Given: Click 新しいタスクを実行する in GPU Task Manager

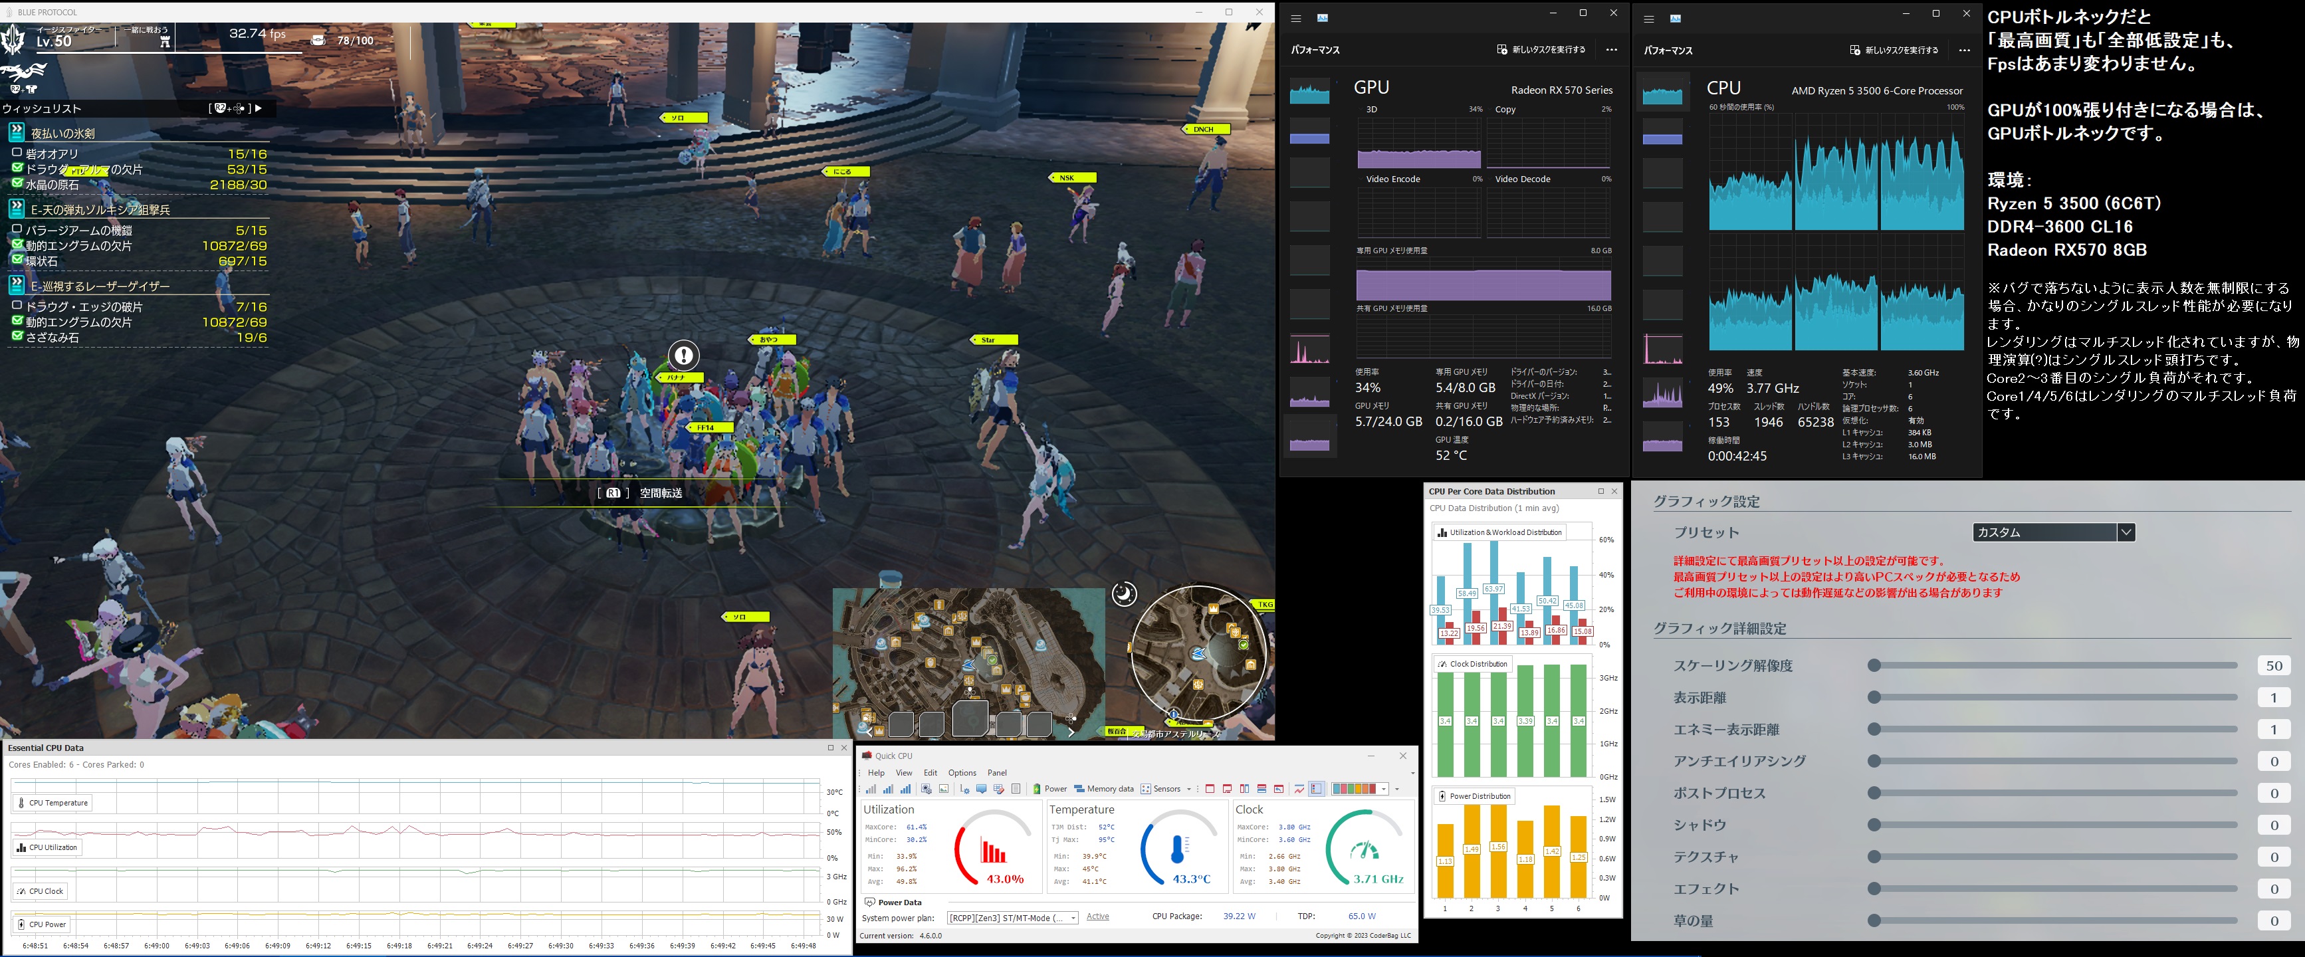Looking at the screenshot, I should 1541,50.
